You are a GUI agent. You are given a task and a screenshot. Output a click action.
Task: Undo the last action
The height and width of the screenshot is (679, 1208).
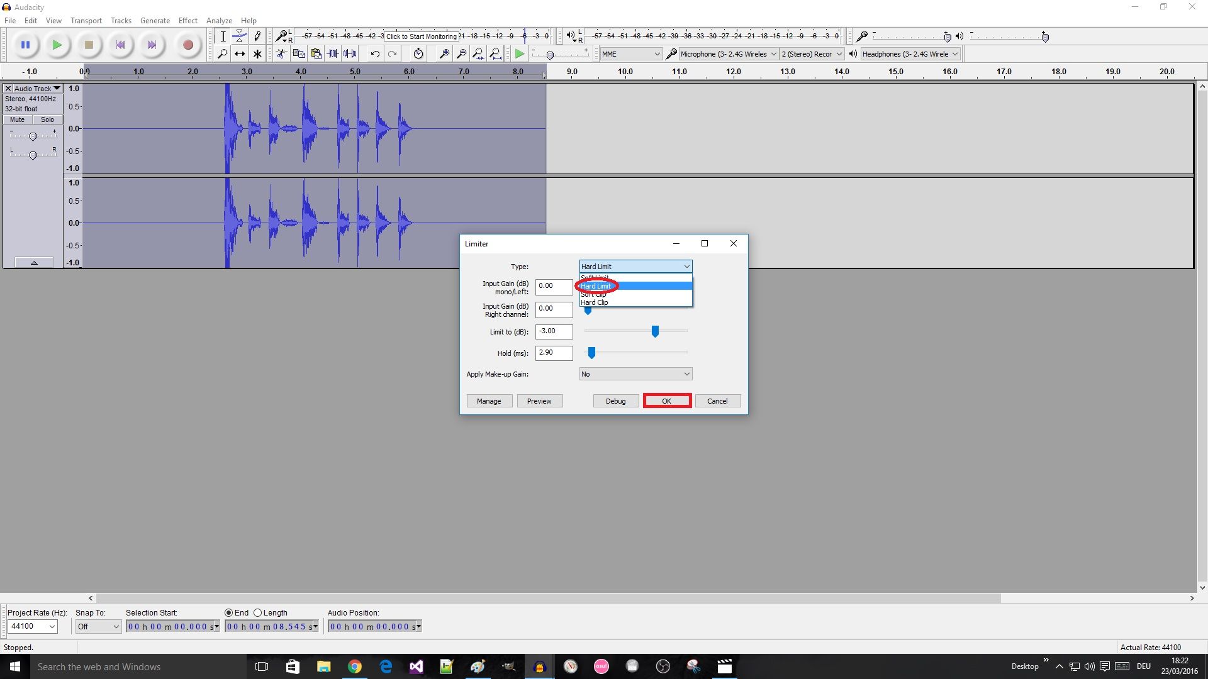pos(376,53)
